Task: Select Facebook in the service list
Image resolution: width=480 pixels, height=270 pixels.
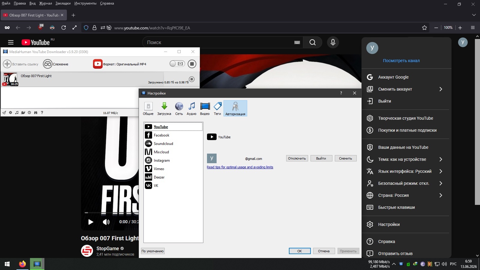Action: coord(173,135)
